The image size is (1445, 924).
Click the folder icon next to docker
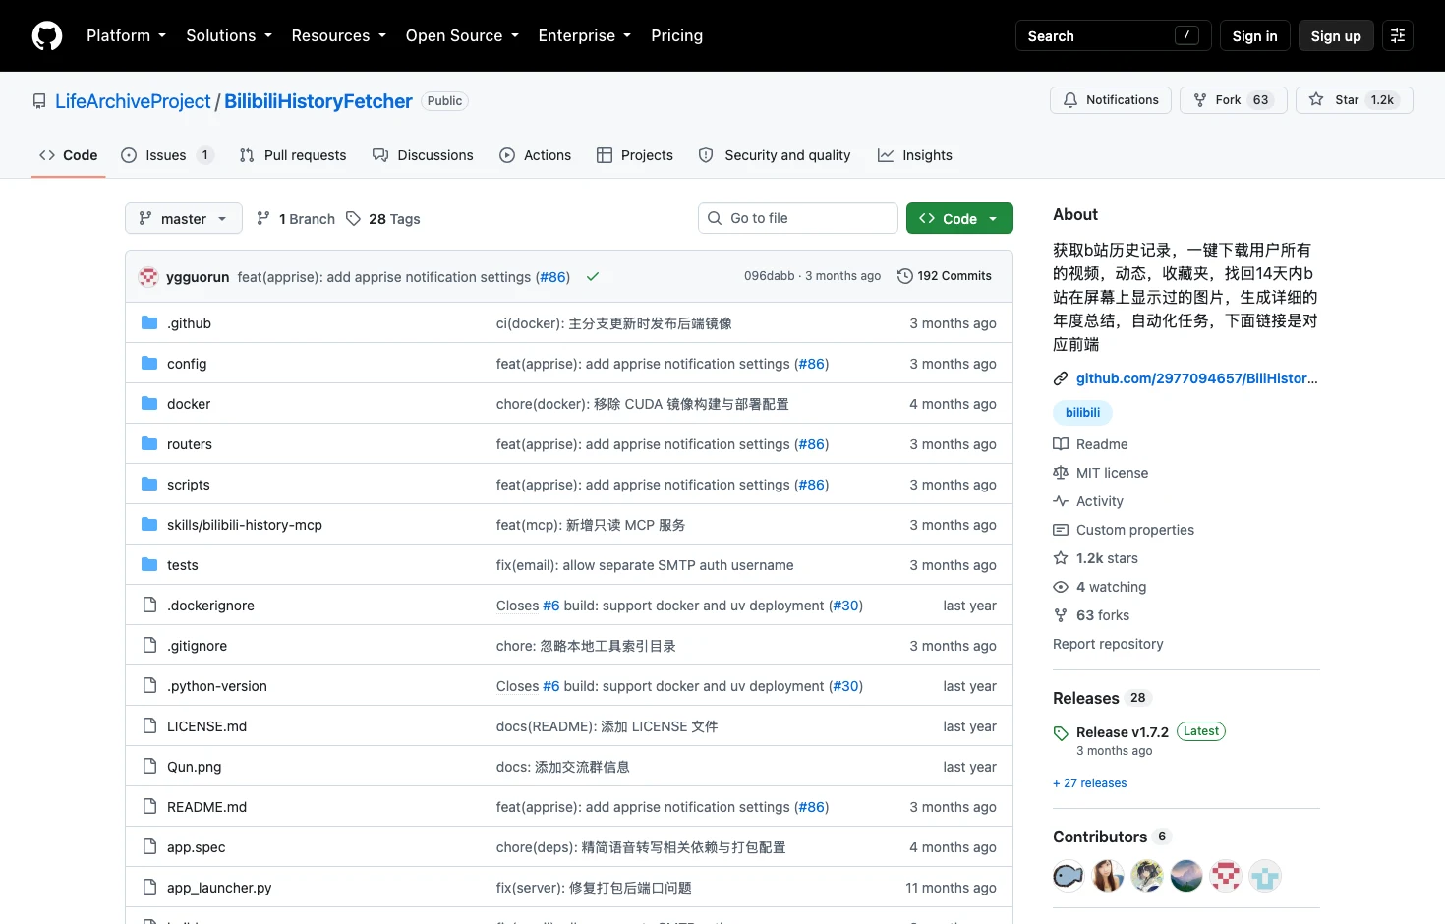click(x=149, y=403)
